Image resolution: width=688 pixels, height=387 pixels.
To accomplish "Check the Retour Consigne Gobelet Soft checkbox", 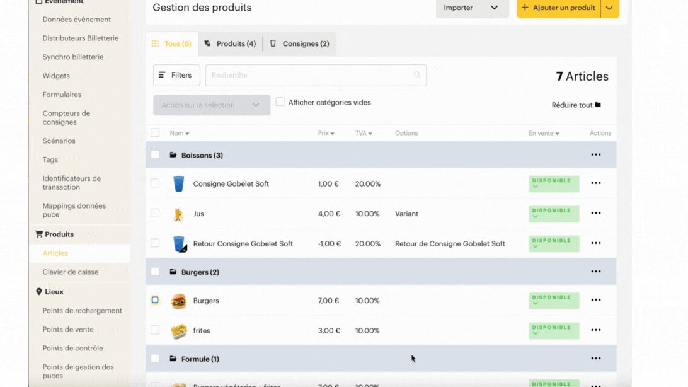I will click(155, 243).
